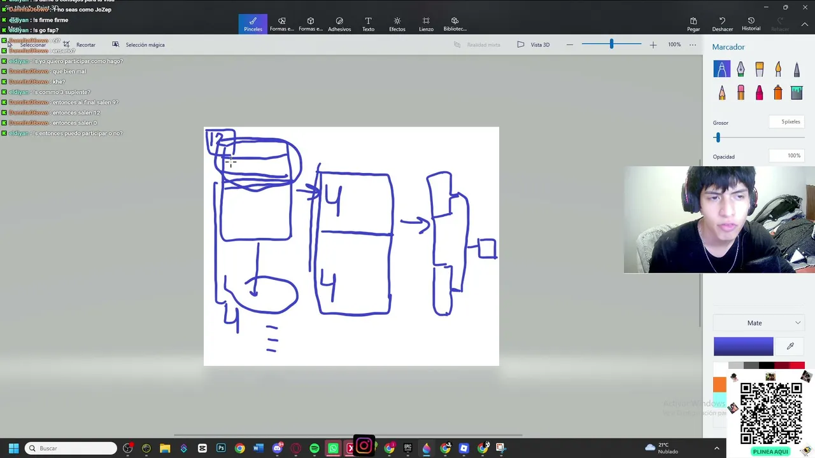Open the more options ellipsis menu

(693, 45)
